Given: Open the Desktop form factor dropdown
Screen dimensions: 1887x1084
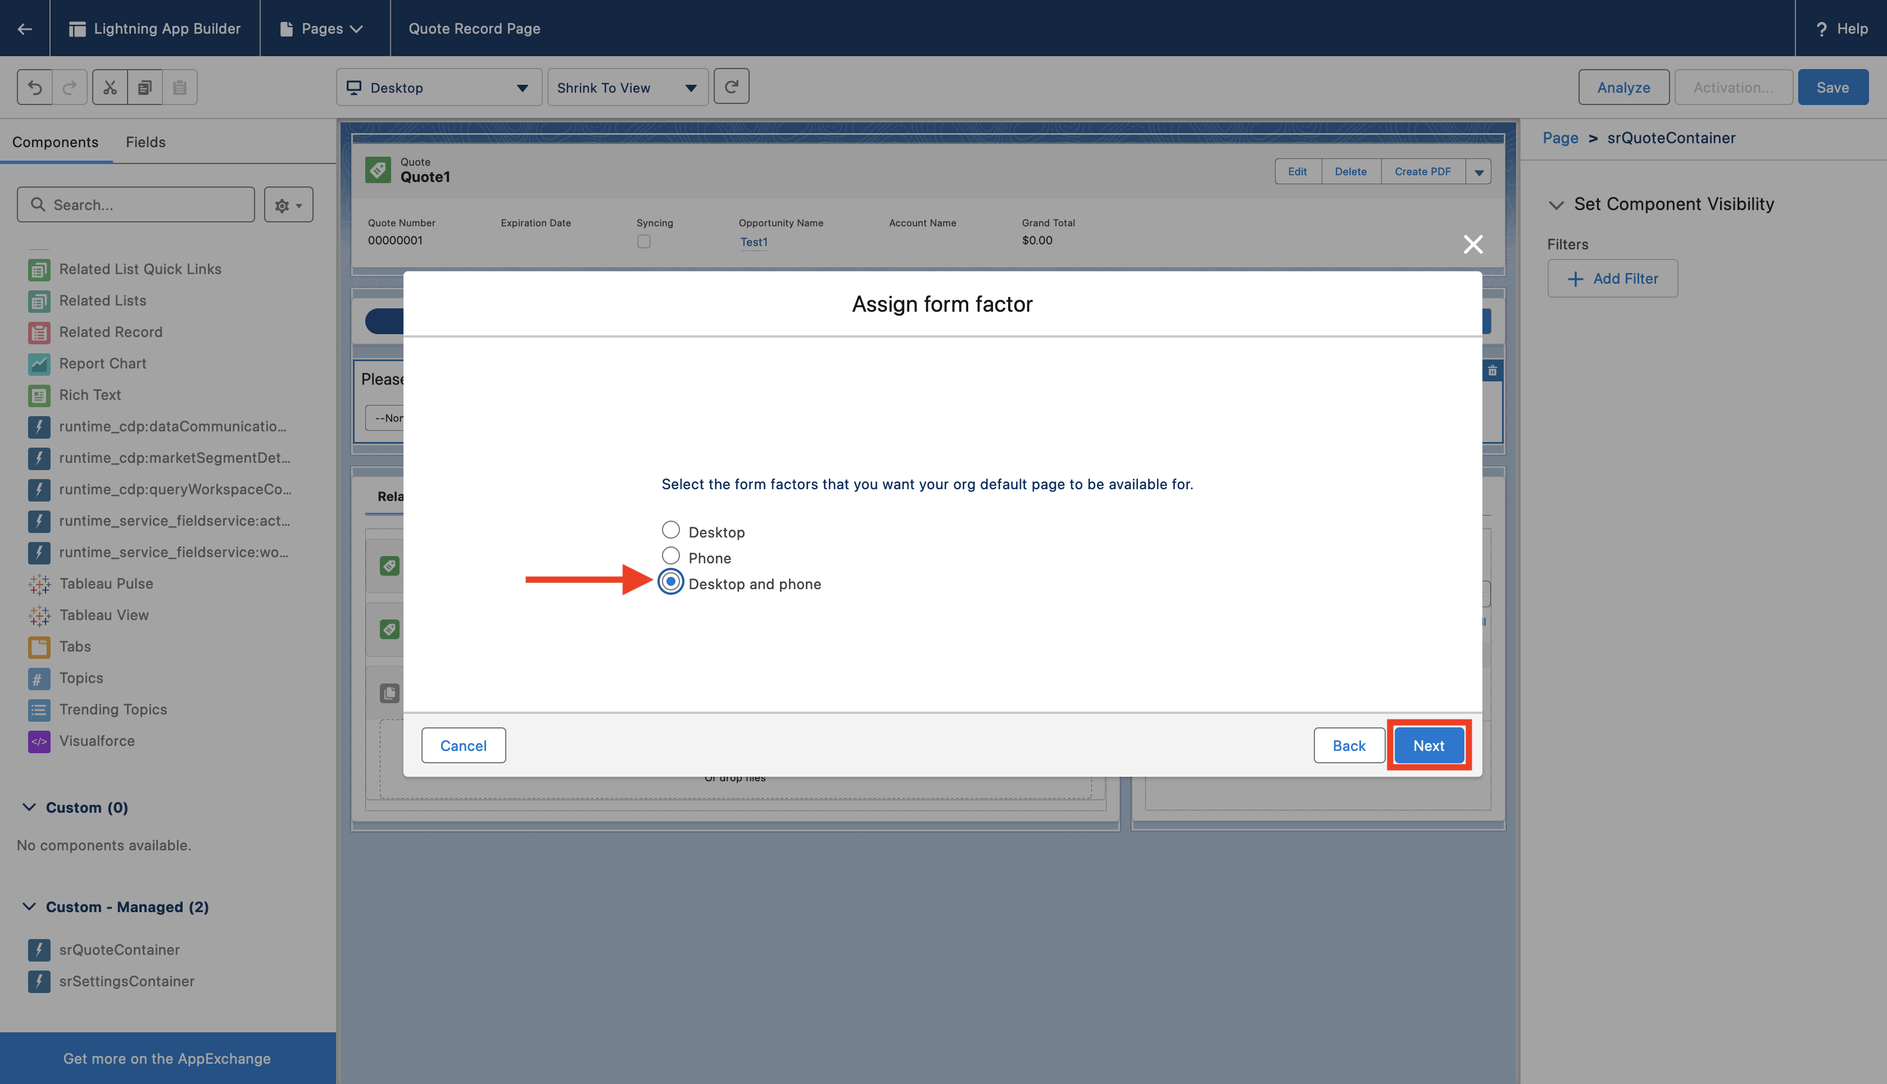Looking at the screenshot, I should point(439,88).
